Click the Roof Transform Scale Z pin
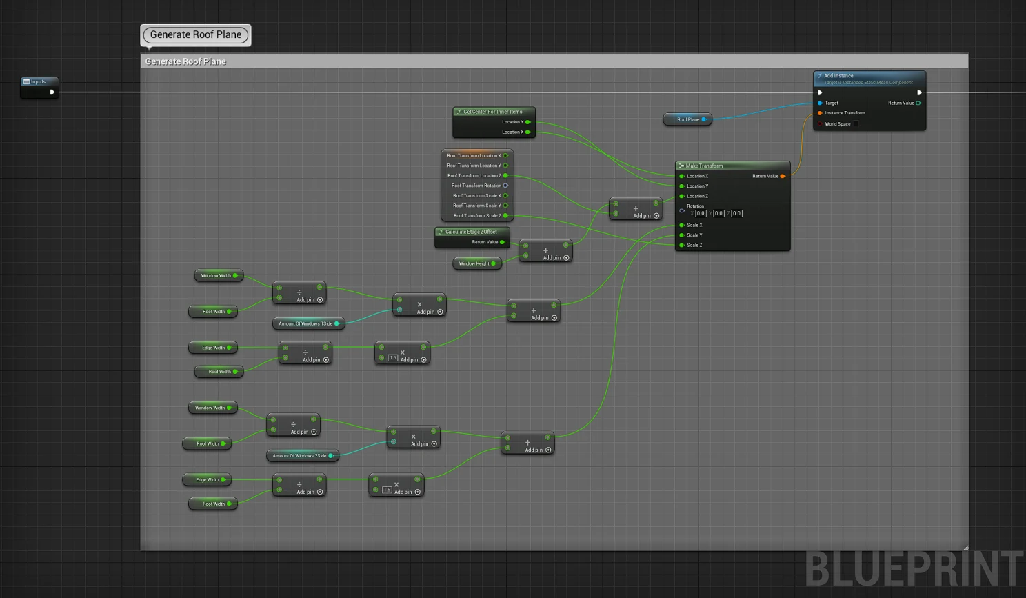This screenshot has width=1026, height=598. pyautogui.click(x=505, y=215)
